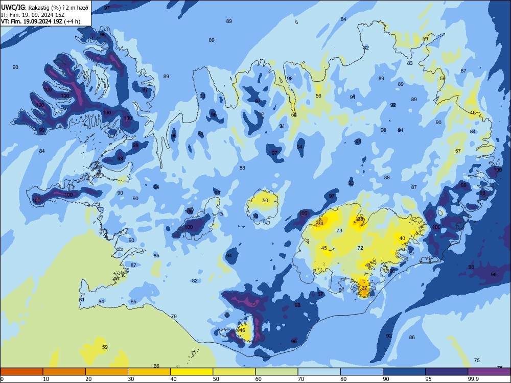Viewport: 511px width, 383px height.
Task: Click the '90' value off the northwest coast
Action: [15, 67]
